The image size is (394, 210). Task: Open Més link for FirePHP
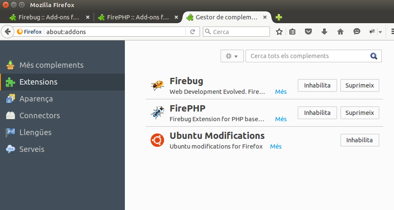point(281,119)
